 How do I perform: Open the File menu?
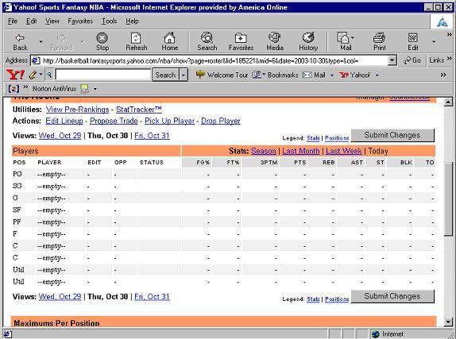click(13, 21)
